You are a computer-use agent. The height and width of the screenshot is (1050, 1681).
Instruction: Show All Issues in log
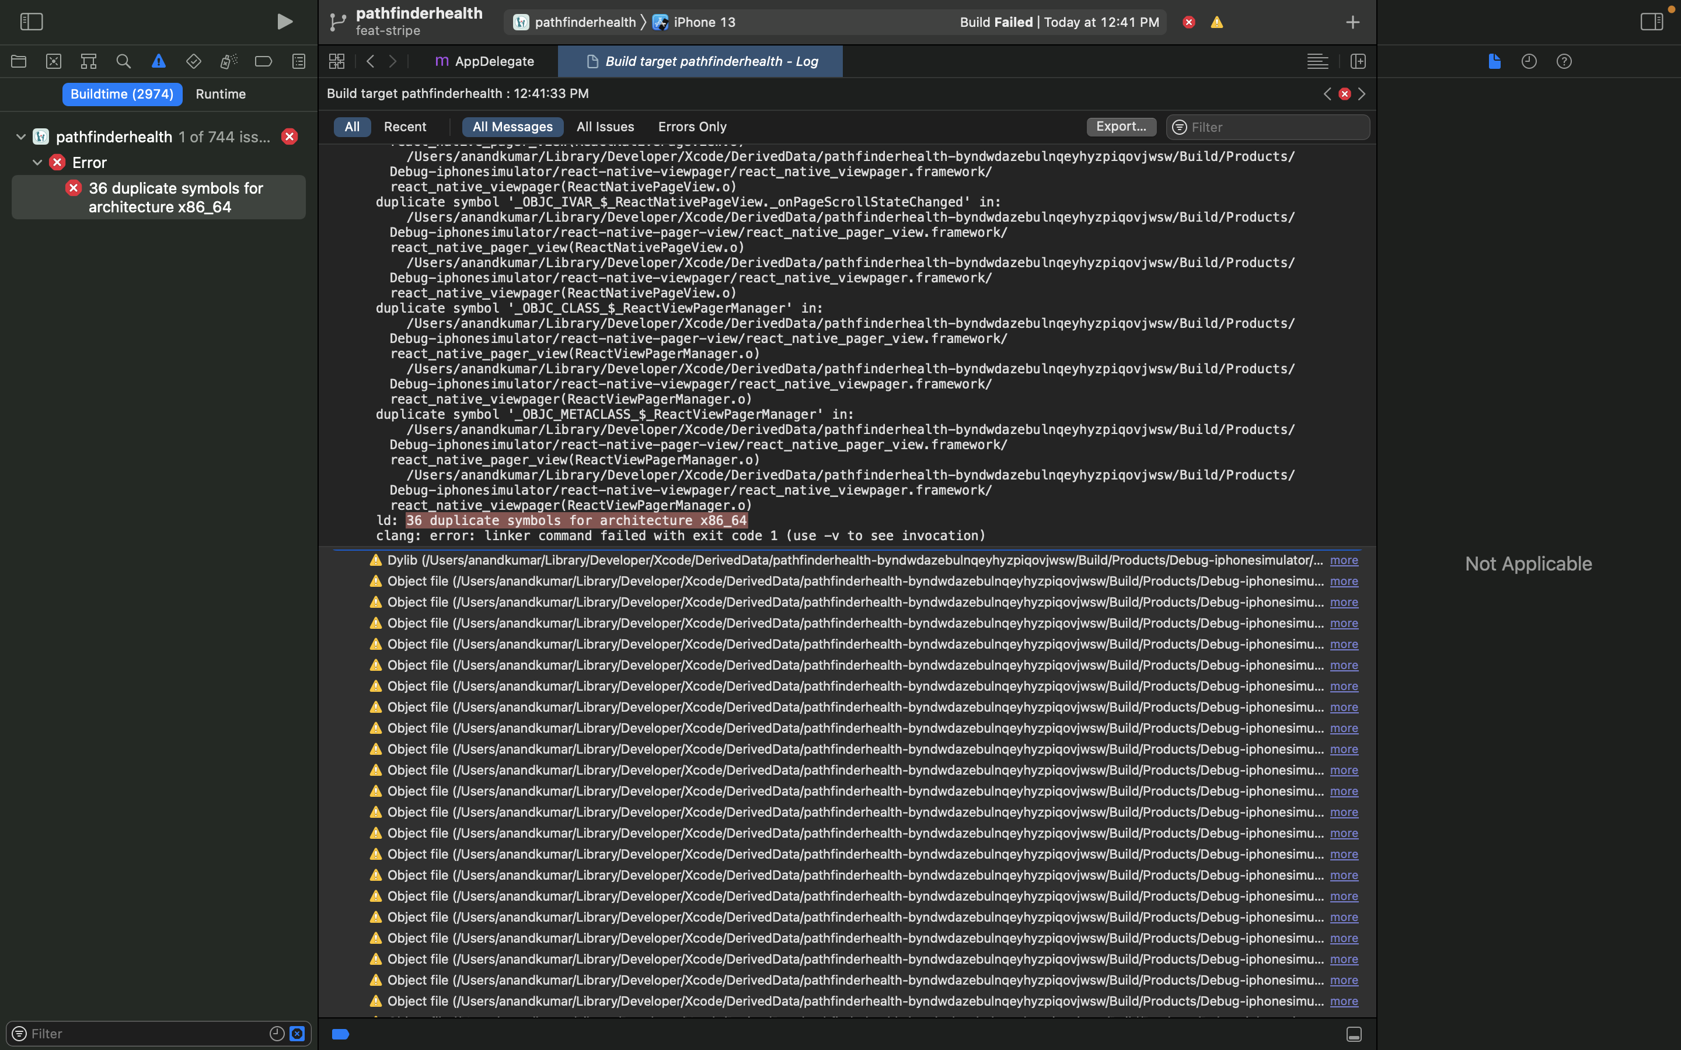pos(605,127)
